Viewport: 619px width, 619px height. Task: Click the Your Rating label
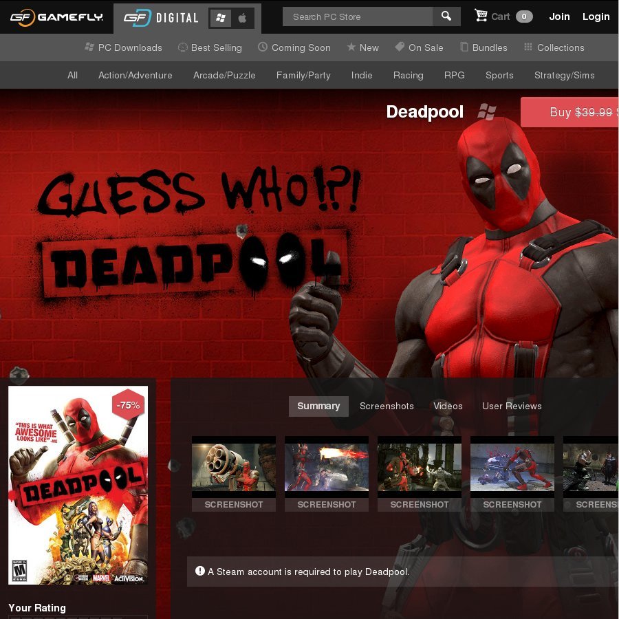(x=37, y=607)
